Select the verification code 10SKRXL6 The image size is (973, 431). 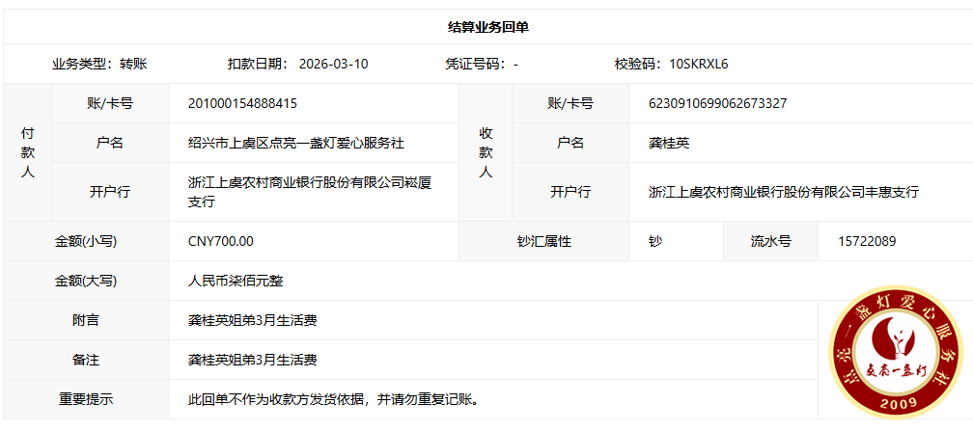[698, 65]
